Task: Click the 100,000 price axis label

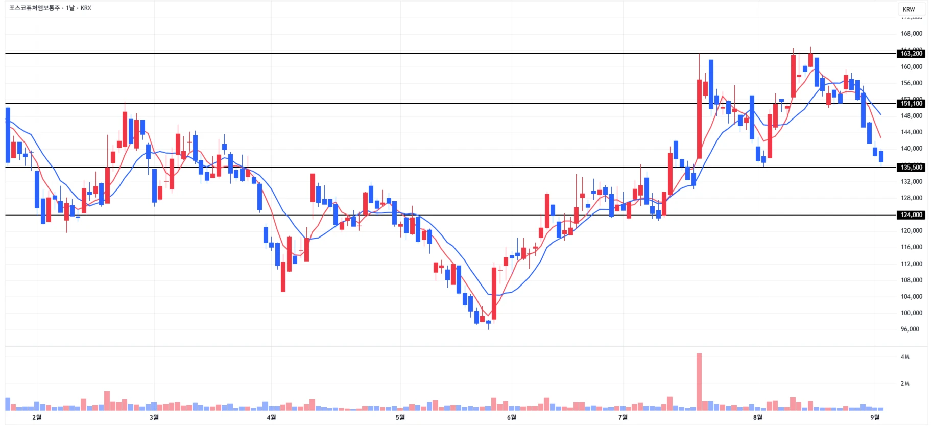Action: point(911,313)
